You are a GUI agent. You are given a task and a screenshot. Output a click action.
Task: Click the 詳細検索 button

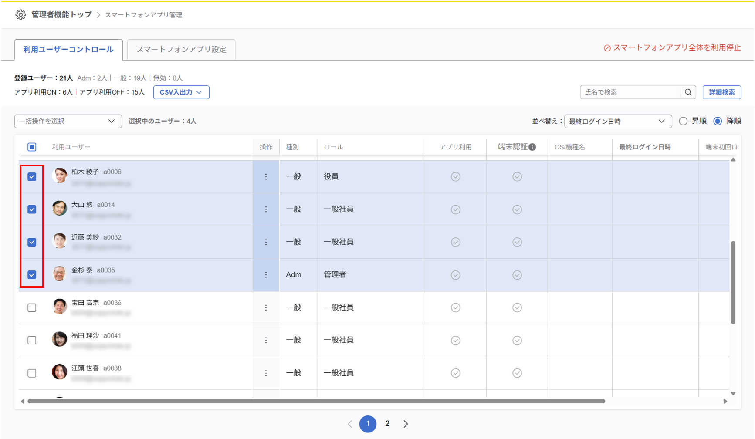pyautogui.click(x=721, y=92)
